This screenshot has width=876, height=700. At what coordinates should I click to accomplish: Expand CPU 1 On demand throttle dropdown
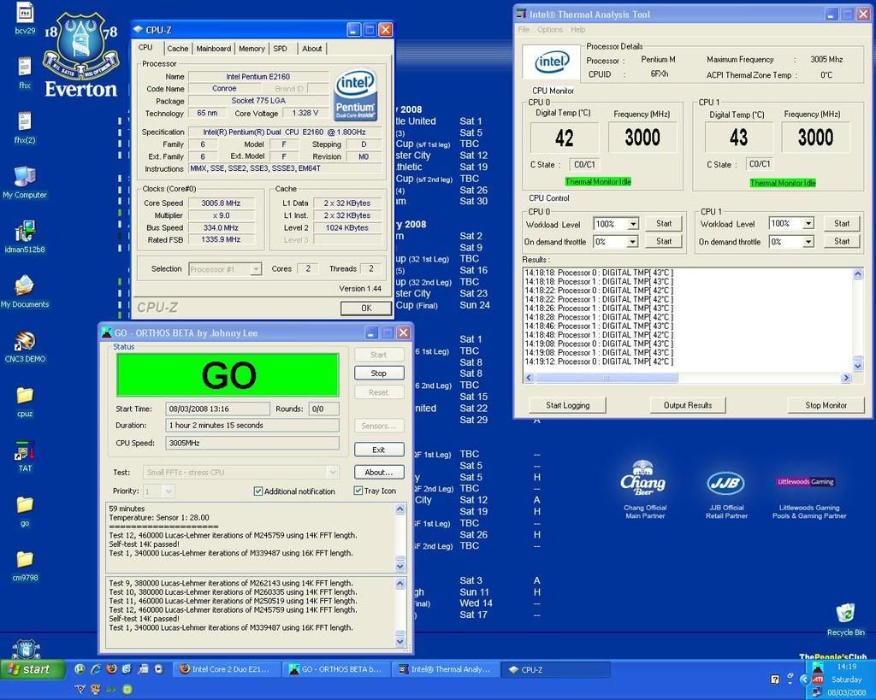tap(807, 242)
